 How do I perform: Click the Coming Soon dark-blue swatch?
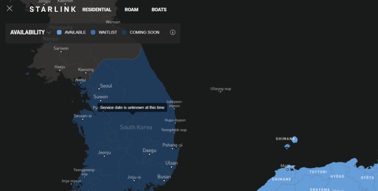click(125, 33)
